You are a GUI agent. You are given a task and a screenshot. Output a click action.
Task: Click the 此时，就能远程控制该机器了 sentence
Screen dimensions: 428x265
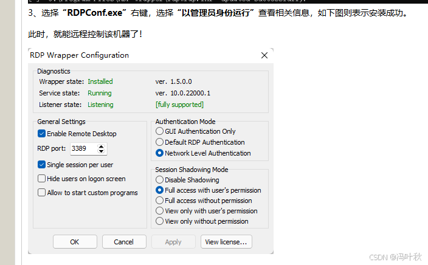(x=85, y=35)
